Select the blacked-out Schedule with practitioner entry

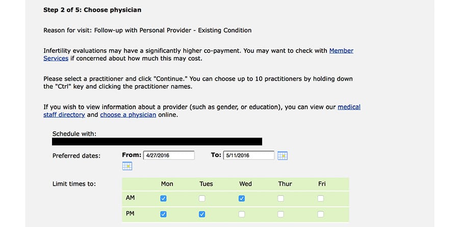point(157,141)
